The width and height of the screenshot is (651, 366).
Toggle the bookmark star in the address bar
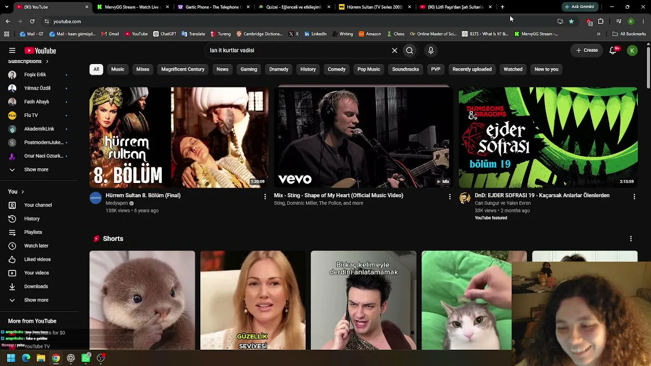tap(571, 21)
